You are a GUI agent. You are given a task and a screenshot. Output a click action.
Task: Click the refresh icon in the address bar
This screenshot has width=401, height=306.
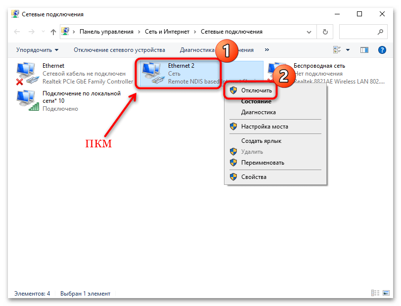pyautogui.click(x=325, y=31)
